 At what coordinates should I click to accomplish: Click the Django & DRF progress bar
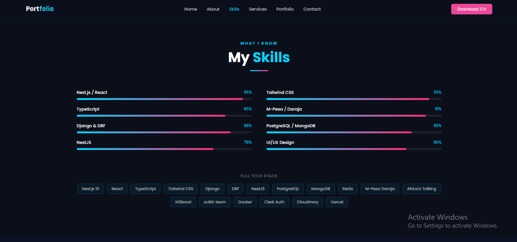coord(164,133)
